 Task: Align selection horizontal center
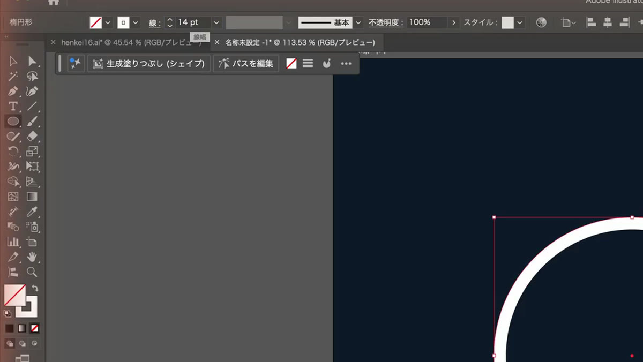click(608, 22)
